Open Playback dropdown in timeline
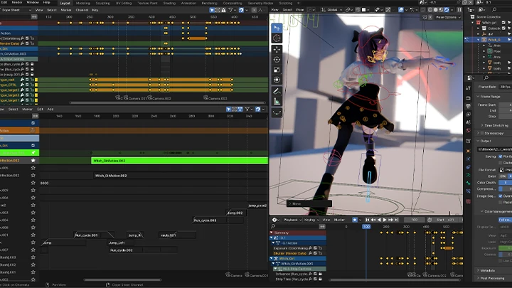This screenshot has width=512, height=288. pos(292,220)
